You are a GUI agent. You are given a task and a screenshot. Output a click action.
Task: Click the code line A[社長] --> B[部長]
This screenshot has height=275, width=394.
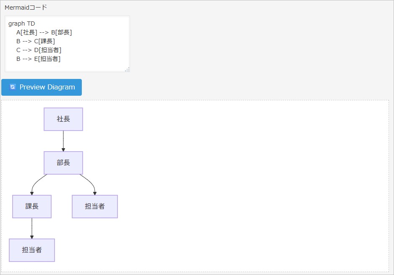(44, 32)
